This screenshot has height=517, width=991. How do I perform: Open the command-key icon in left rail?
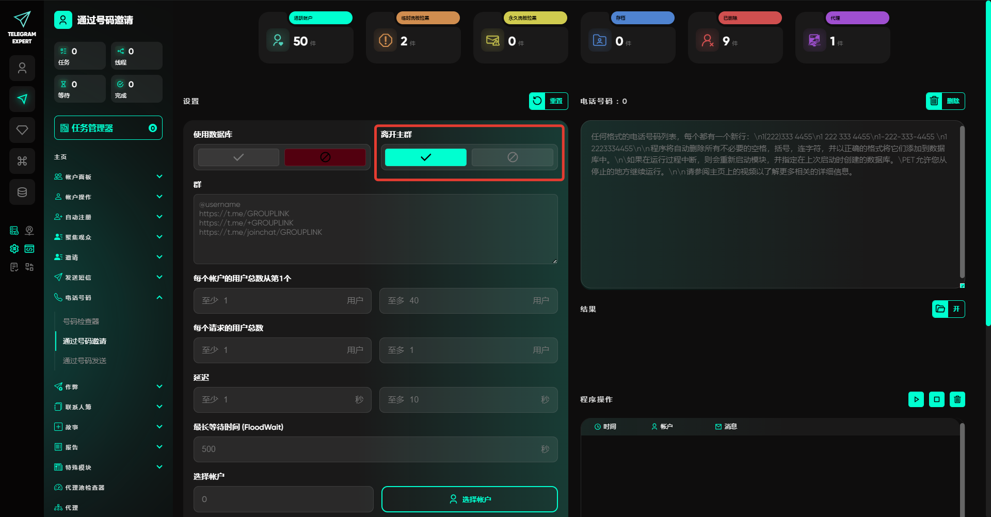click(x=22, y=161)
